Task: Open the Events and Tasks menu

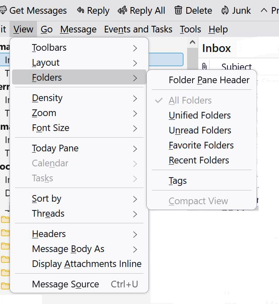Action: (138, 29)
